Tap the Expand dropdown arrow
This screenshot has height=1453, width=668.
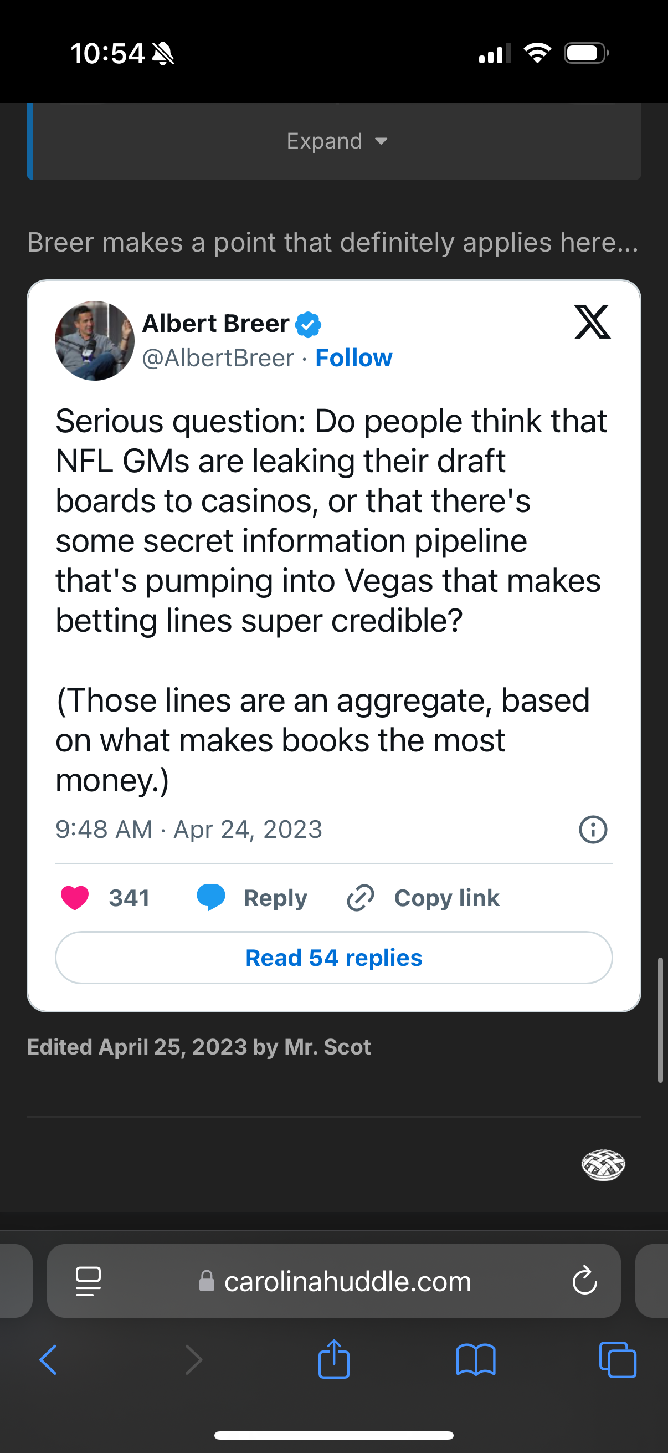coord(382,141)
